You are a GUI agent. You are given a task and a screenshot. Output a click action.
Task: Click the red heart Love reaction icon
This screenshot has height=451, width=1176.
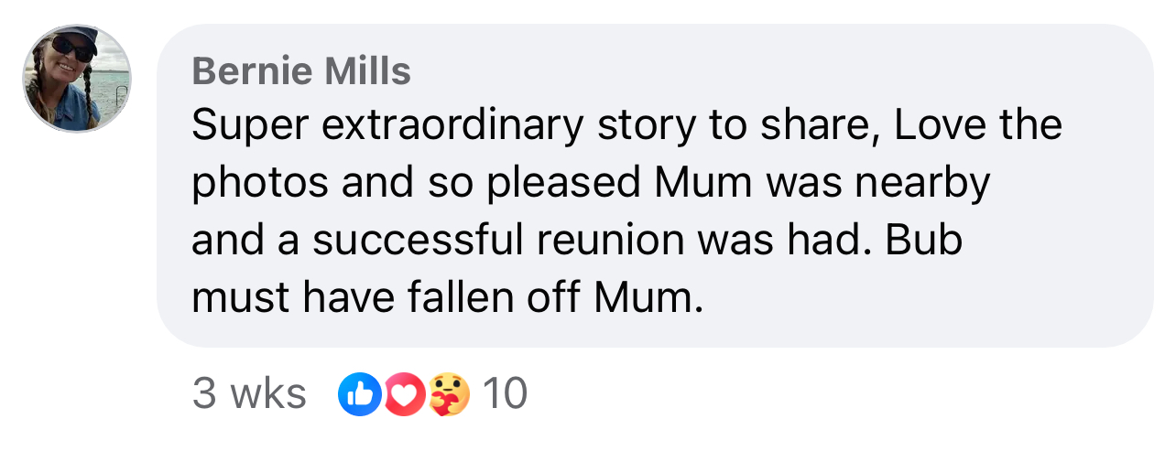click(405, 394)
